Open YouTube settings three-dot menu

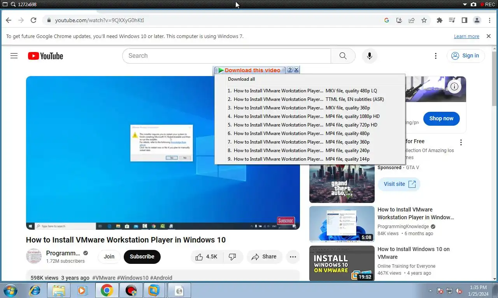436,56
